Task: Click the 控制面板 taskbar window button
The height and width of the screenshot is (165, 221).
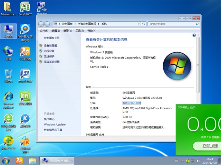Action: 57,161
